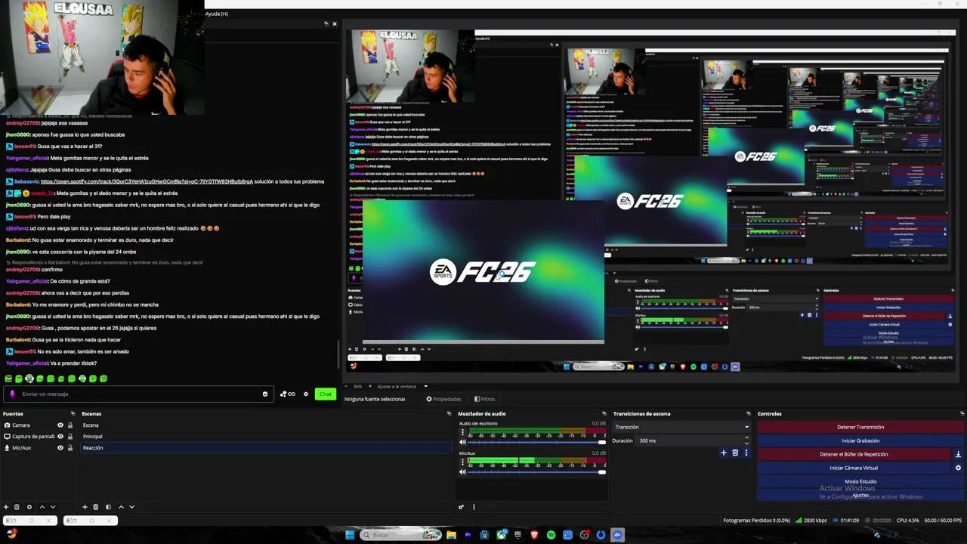967x544 pixels.
Task: Click the Enviar un mensaje input field
Action: 138,394
